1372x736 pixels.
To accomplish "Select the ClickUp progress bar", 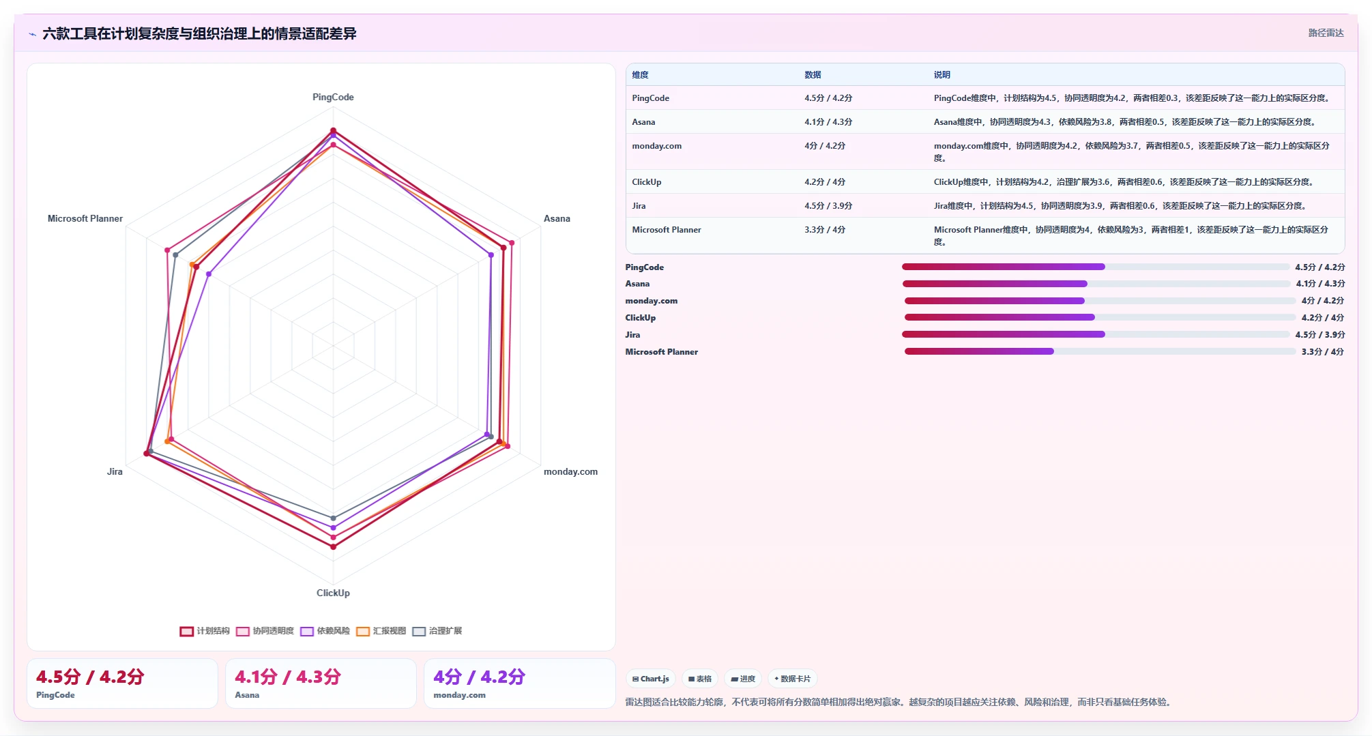I will point(1100,317).
